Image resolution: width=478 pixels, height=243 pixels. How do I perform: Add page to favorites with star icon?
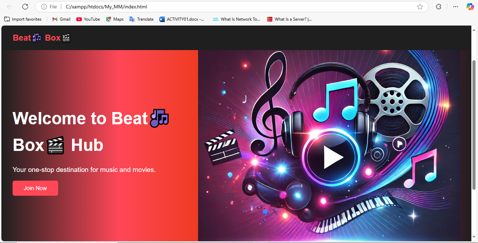point(420,7)
